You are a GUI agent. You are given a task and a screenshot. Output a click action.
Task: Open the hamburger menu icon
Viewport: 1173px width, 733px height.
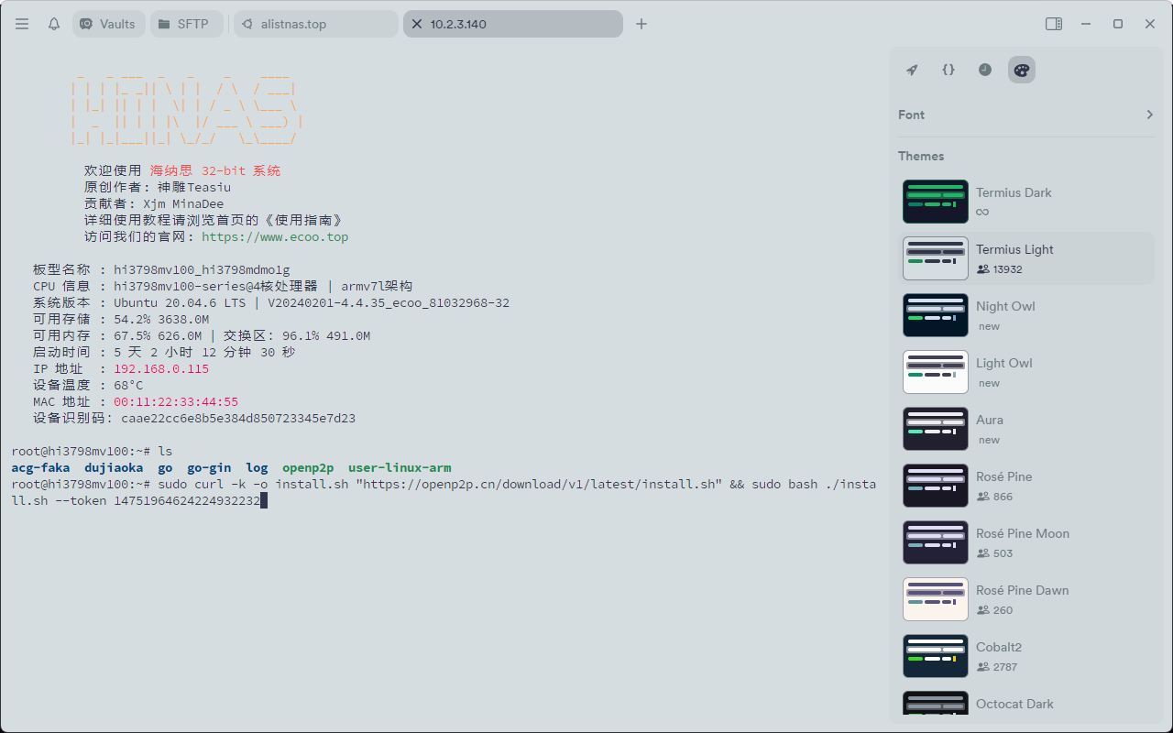(x=22, y=24)
